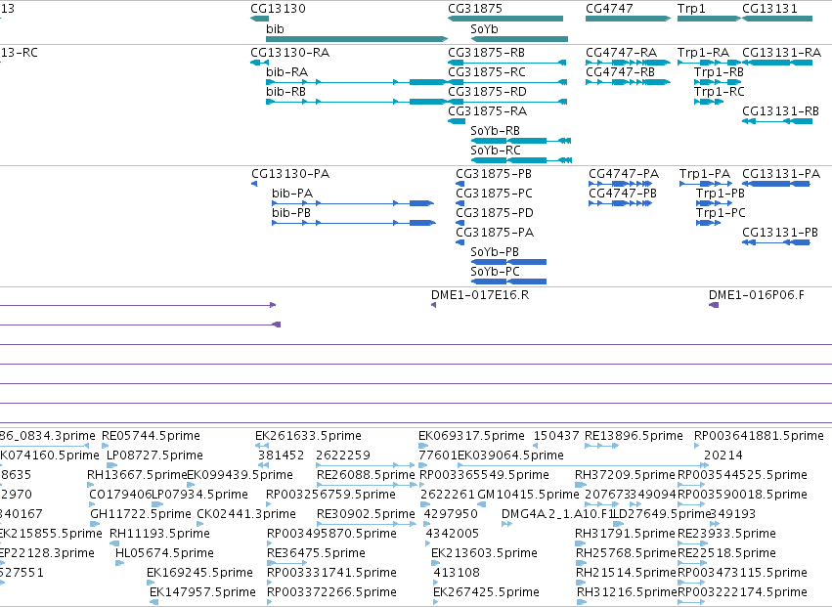
Task: Select EST EK069317.5prime
Action: pyautogui.click(x=423, y=446)
